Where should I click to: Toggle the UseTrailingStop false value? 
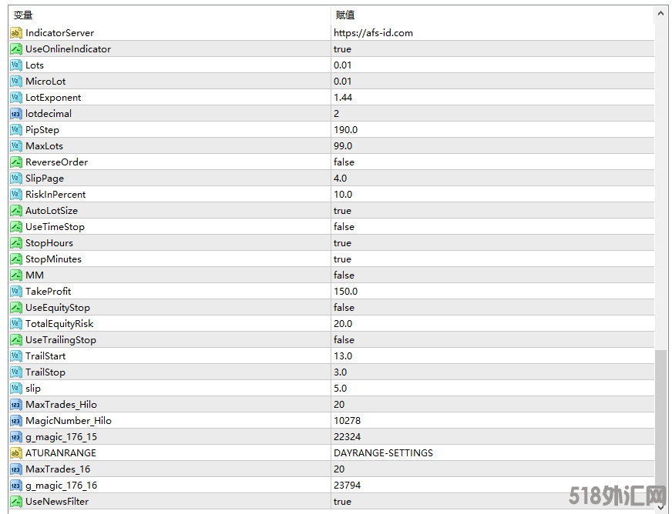click(x=344, y=340)
